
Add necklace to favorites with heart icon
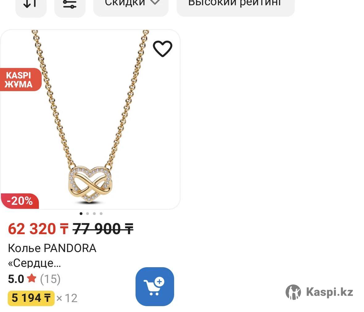[162, 48]
